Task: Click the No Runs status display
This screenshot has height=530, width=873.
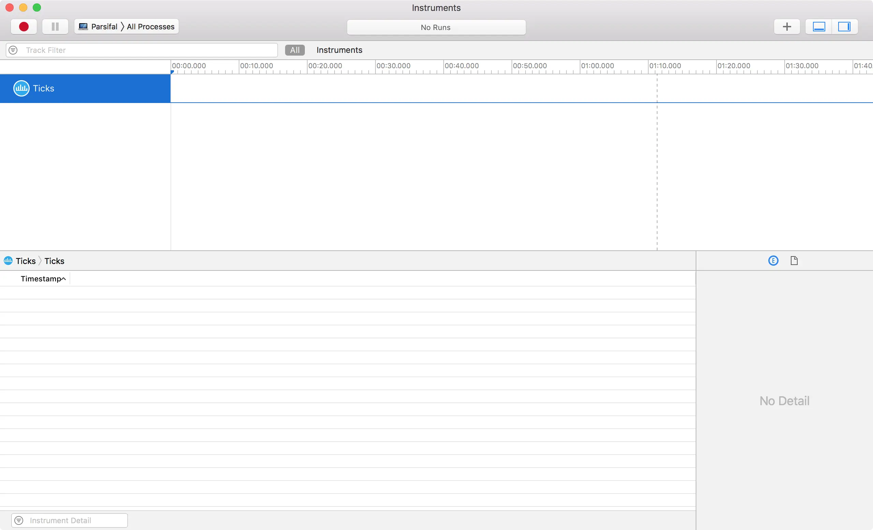Action: [x=436, y=27]
